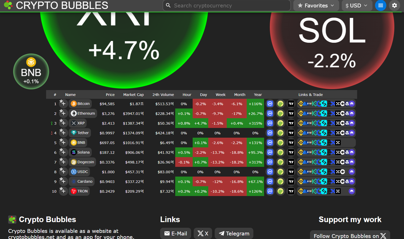The width and height of the screenshot is (404, 239).
Task: Open the settings gear icon
Action: [x=394, y=5]
